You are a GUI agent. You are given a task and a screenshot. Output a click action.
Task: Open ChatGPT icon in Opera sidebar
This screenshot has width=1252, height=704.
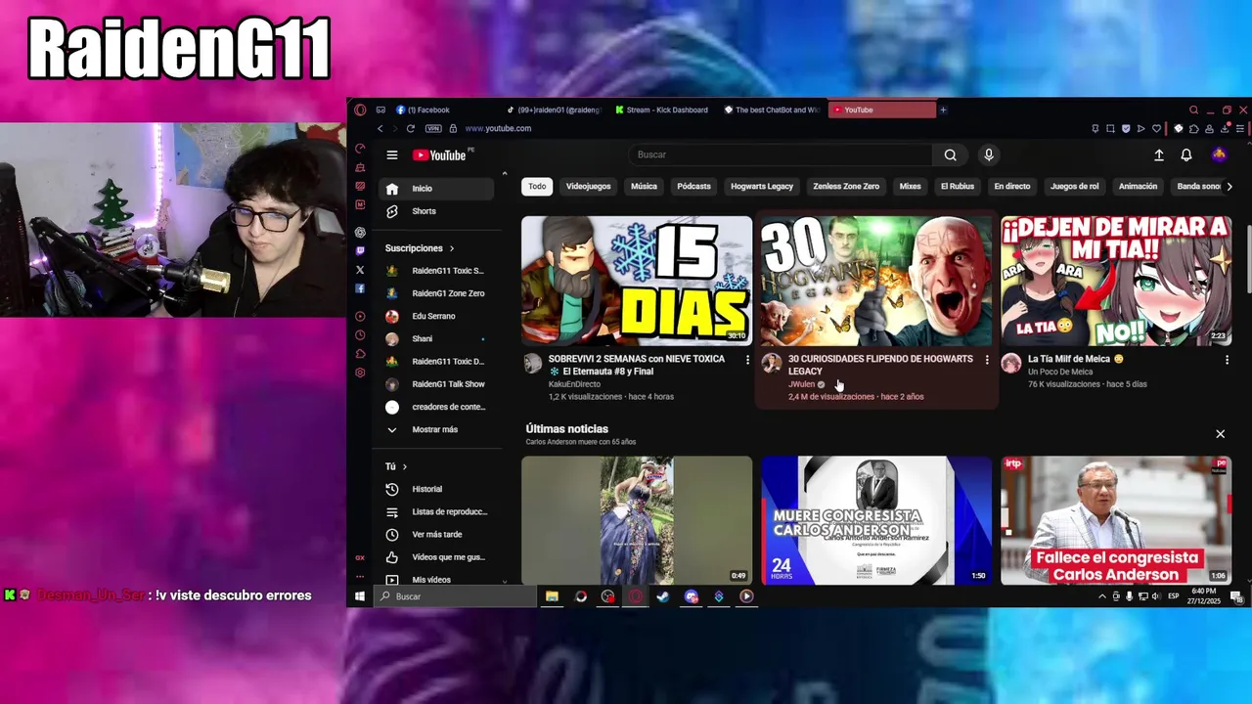click(x=360, y=232)
